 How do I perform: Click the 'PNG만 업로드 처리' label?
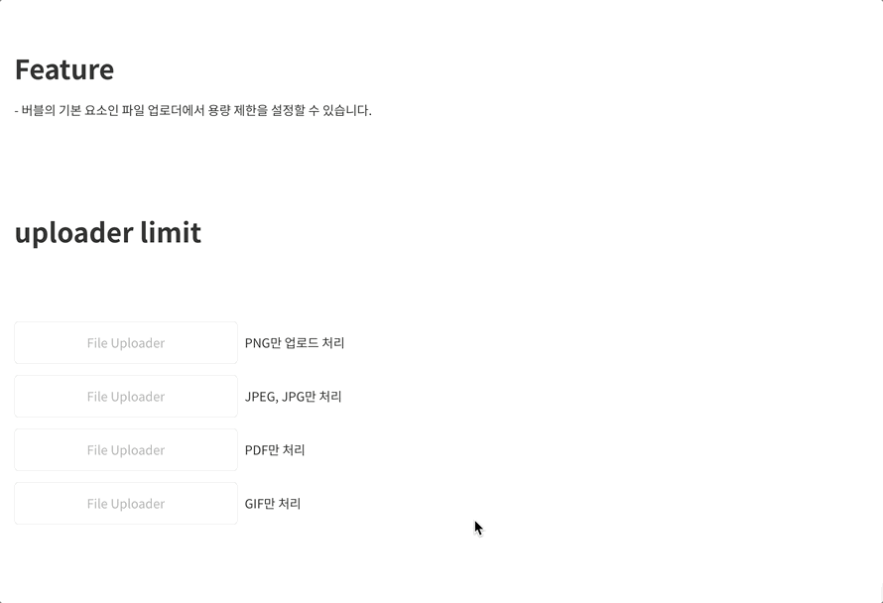pyautogui.click(x=295, y=343)
